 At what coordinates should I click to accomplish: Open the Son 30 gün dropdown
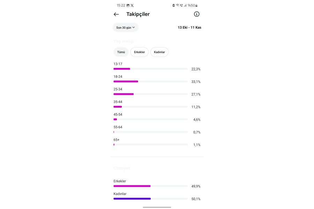click(125, 28)
